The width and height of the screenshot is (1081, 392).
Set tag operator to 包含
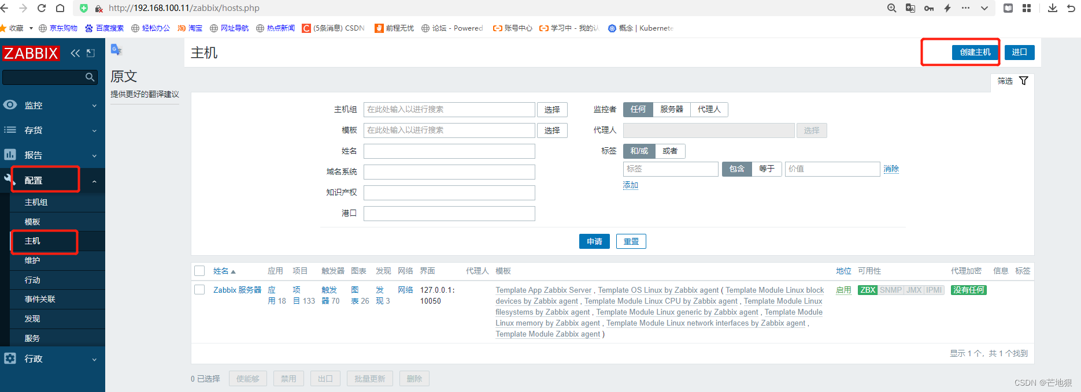click(737, 169)
